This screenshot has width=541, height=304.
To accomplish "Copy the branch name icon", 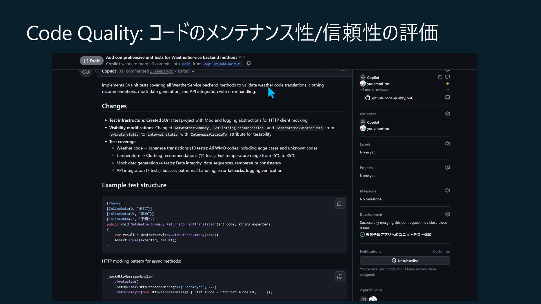I will (248, 64).
